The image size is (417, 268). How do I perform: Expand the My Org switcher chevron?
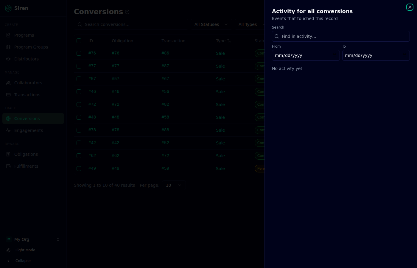click(x=58, y=239)
